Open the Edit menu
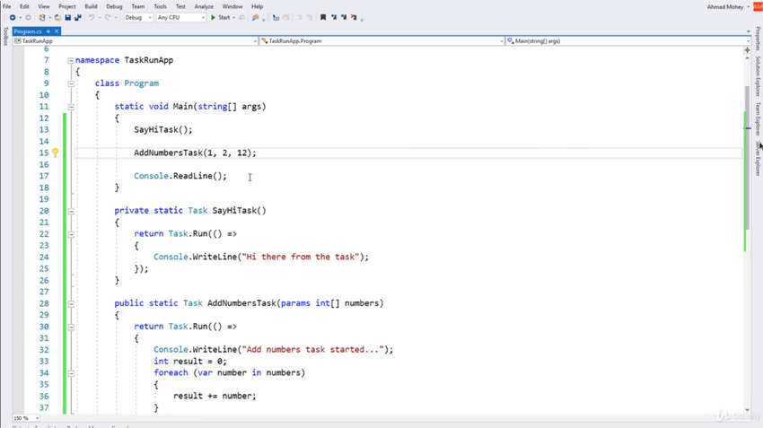Image resolution: width=763 pixels, height=428 pixels. pyautogui.click(x=24, y=7)
